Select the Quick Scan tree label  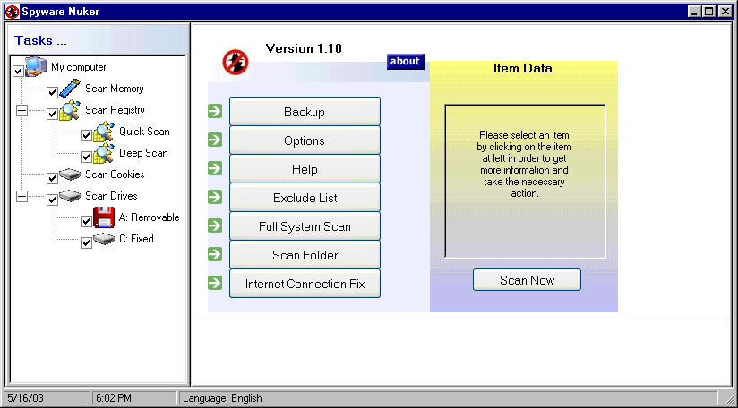click(144, 132)
